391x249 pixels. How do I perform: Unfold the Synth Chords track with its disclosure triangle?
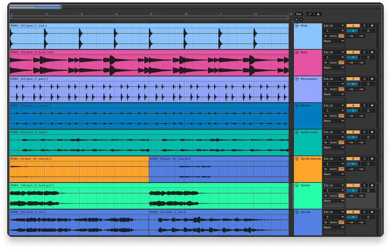pos(297,159)
